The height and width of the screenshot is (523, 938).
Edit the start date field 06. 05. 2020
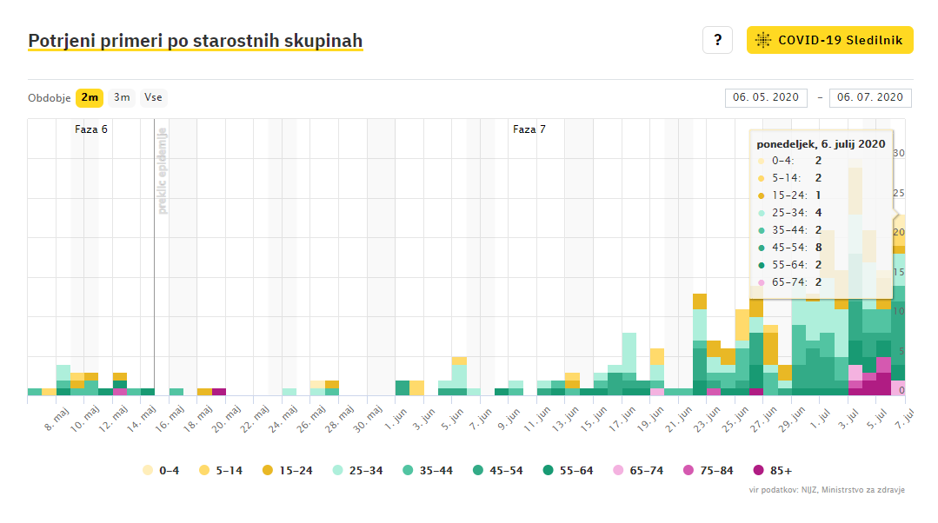click(x=766, y=97)
